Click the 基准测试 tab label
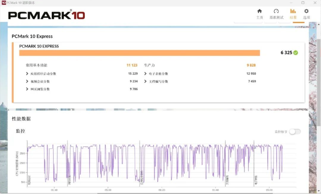Viewport: 321px width, 194px height. click(277, 17)
